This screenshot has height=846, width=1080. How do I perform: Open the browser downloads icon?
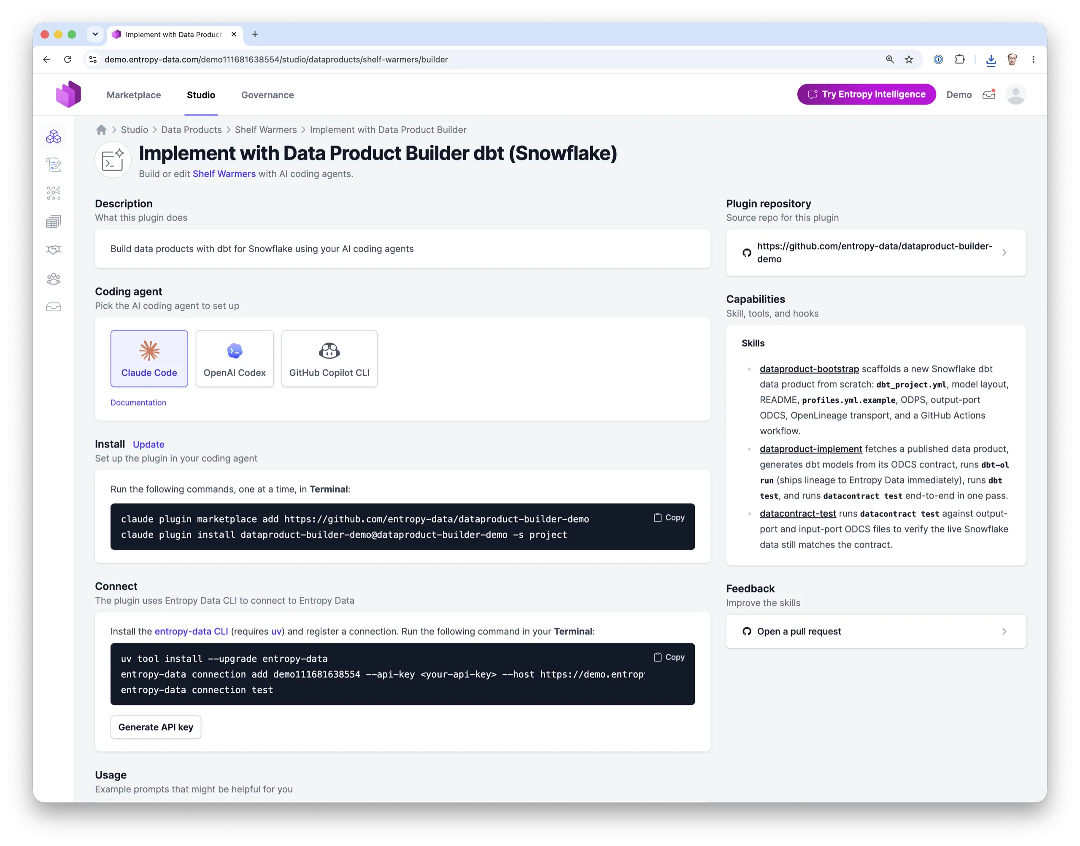[x=991, y=60]
